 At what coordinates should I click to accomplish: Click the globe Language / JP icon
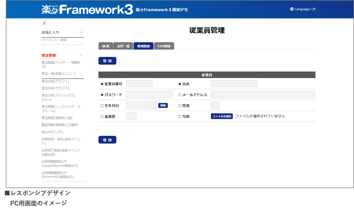point(292,9)
